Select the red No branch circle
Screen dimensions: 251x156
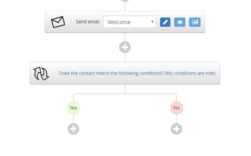coord(177,108)
